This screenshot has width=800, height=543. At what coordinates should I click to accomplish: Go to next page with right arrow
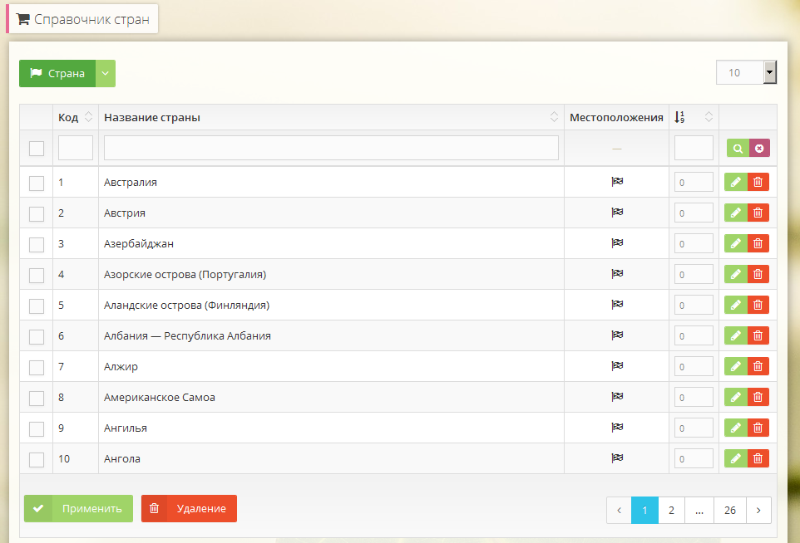pyautogui.click(x=758, y=510)
